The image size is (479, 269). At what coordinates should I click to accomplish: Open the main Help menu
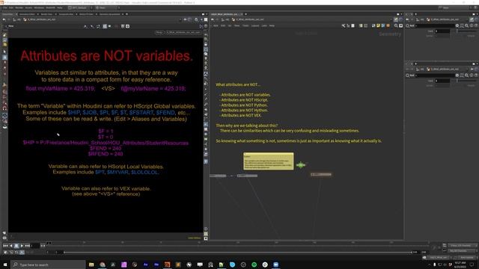tap(60, 7)
